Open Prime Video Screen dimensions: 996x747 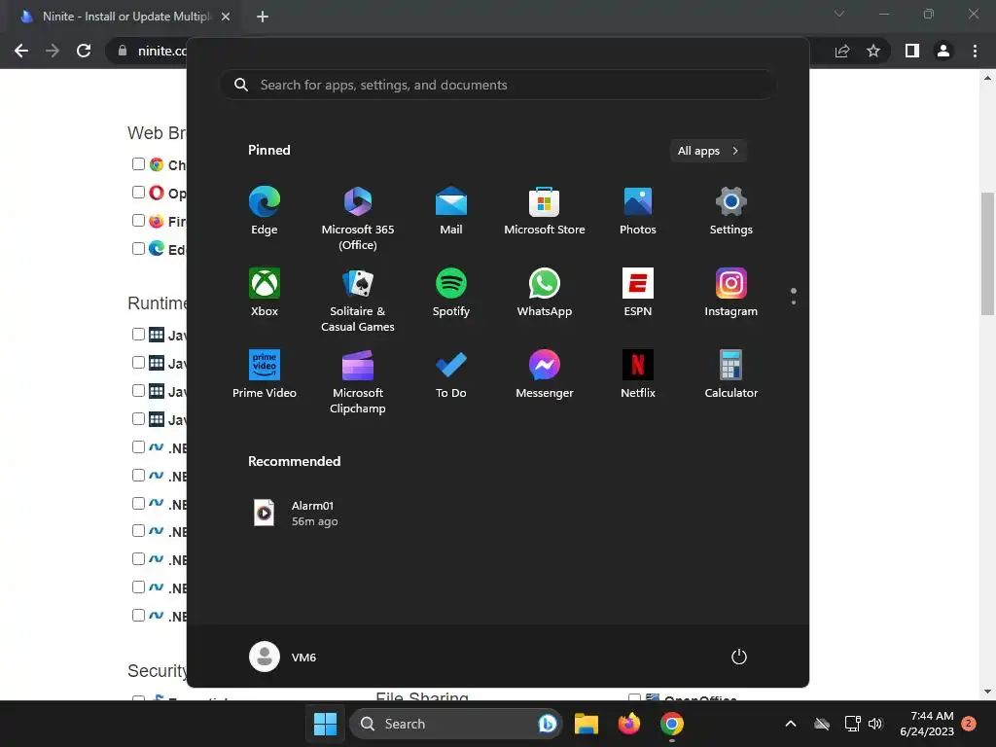(265, 374)
